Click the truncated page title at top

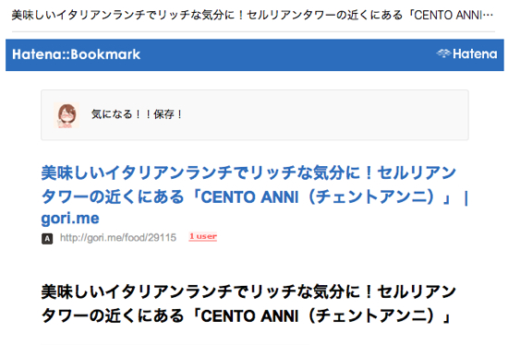pyautogui.click(x=252, y=15)
